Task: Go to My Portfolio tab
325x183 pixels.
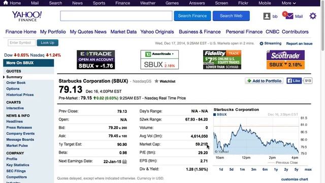Action: (53, 32)
